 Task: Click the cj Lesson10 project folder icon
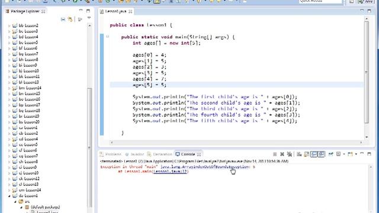coord(15,173)
